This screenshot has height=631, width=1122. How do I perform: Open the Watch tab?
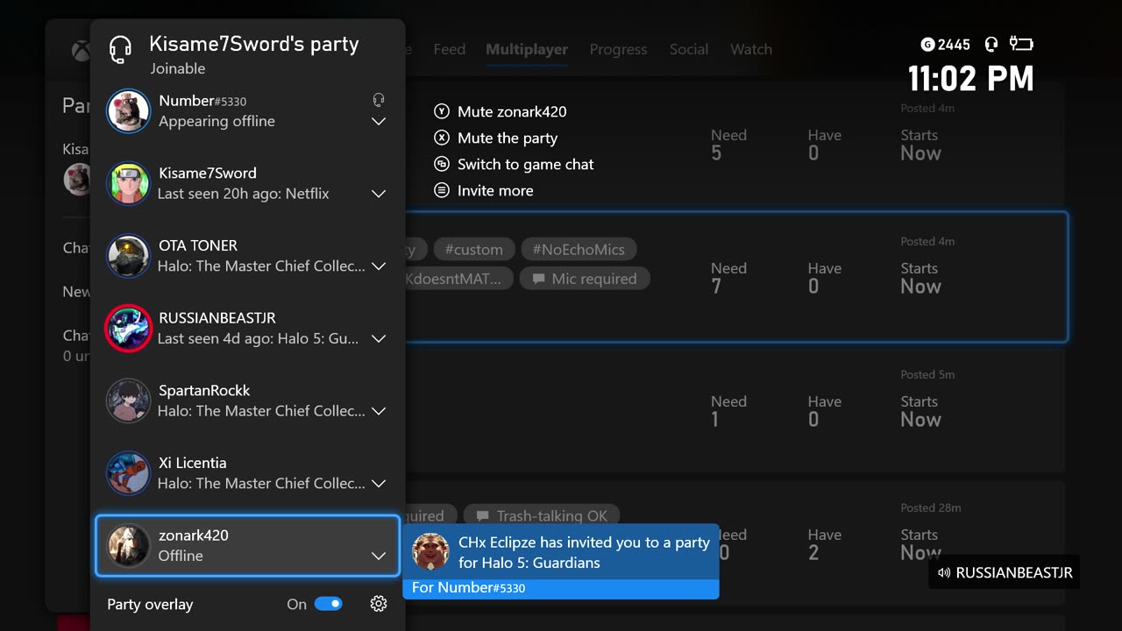pos(751,50)
